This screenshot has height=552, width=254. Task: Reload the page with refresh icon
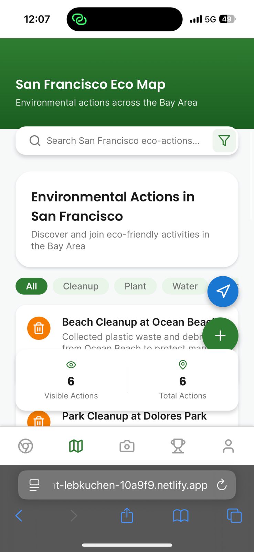point(222,485)
